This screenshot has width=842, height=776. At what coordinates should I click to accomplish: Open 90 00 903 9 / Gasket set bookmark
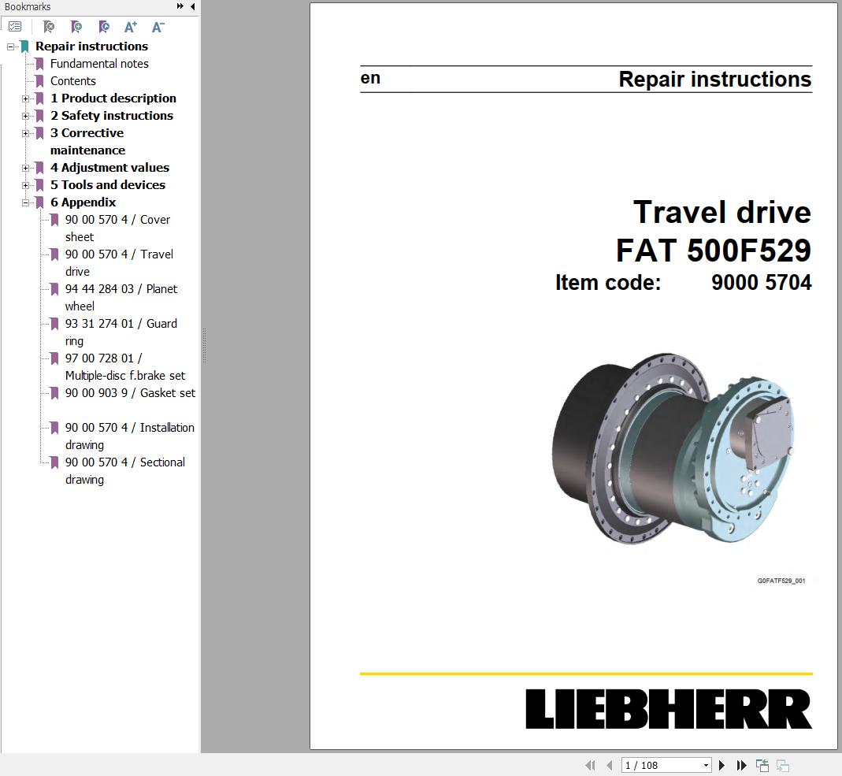pos(130,393)
